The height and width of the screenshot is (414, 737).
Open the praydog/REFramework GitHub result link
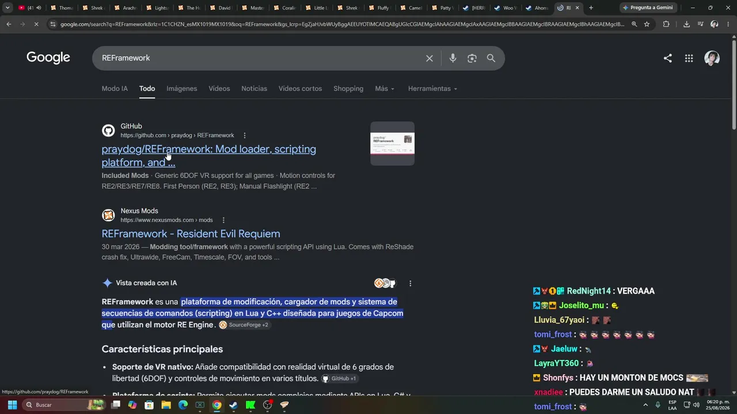click(x=209, y=156)
